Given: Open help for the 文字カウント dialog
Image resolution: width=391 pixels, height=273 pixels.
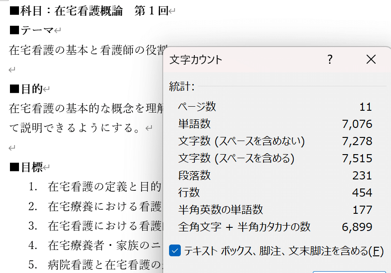Looking at the screenshot, I should click(x=330, y=60).
